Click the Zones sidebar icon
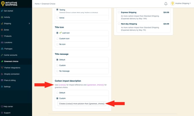Image resolution: width=194 pixels, height=116 pixels. 2,30
